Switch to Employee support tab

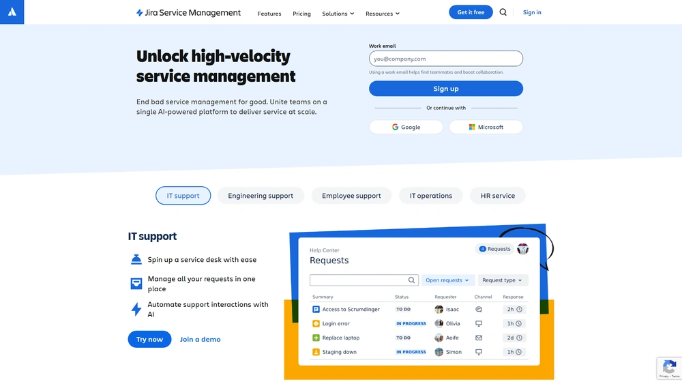pyautogui.click(x=351, y=196)
